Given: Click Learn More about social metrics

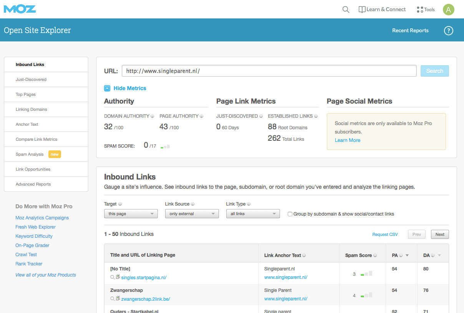Looking at the screenshot, I should pos(348,140).
